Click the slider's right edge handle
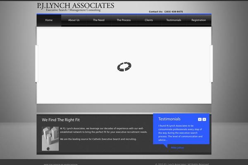 [x=211, y=64]
